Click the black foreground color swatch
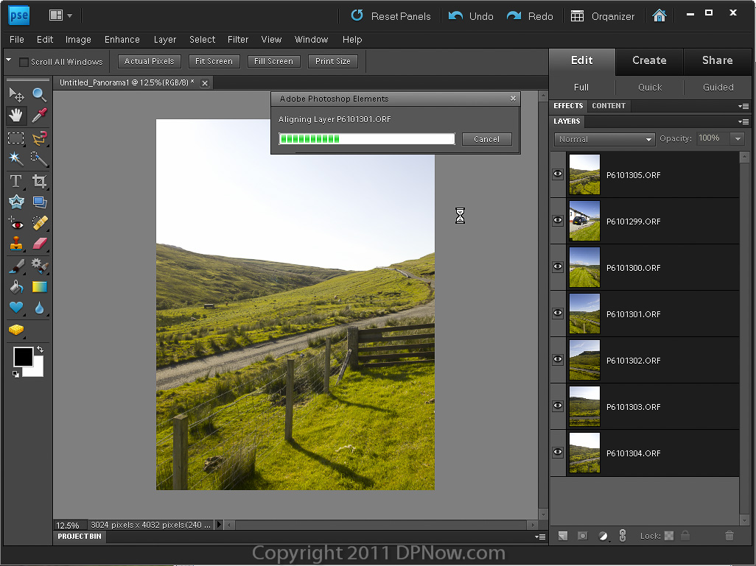The height and width of the screenshot is (566, 756). point(23,357)
